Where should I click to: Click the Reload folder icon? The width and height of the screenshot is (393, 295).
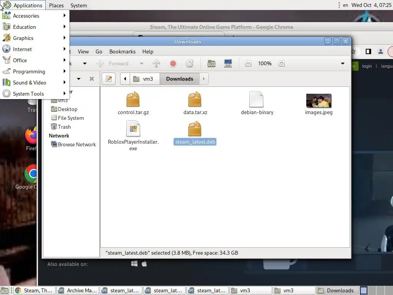pyautogui.click(x=190, y=63)
